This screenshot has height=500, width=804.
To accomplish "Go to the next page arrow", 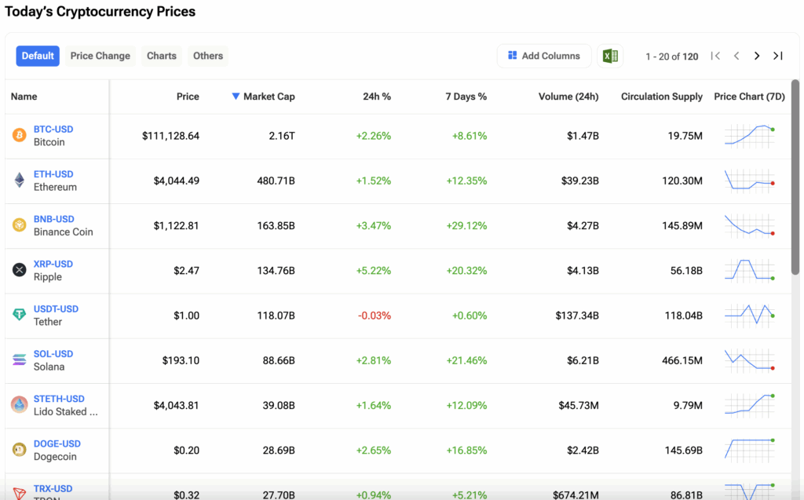I will [x=757, y=56].
